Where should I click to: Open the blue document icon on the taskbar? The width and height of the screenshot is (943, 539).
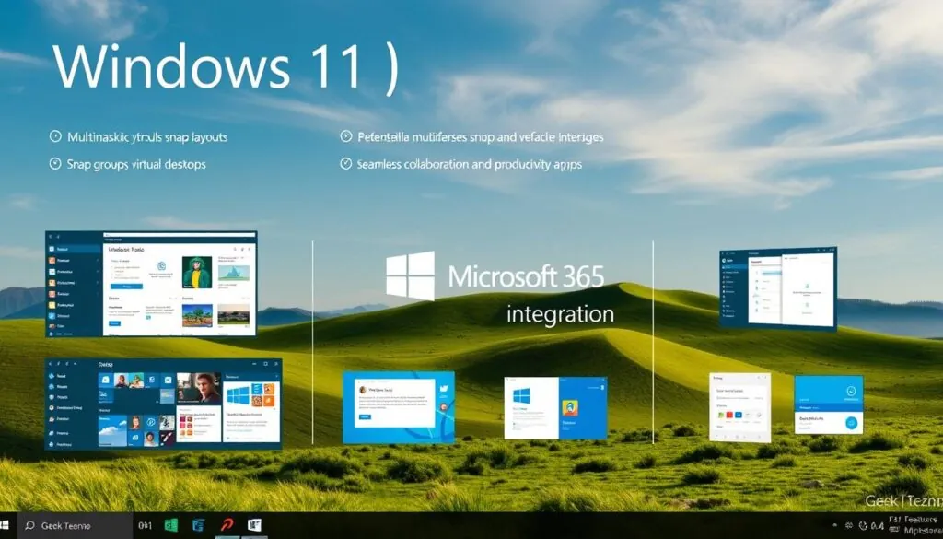pos(199,525)
